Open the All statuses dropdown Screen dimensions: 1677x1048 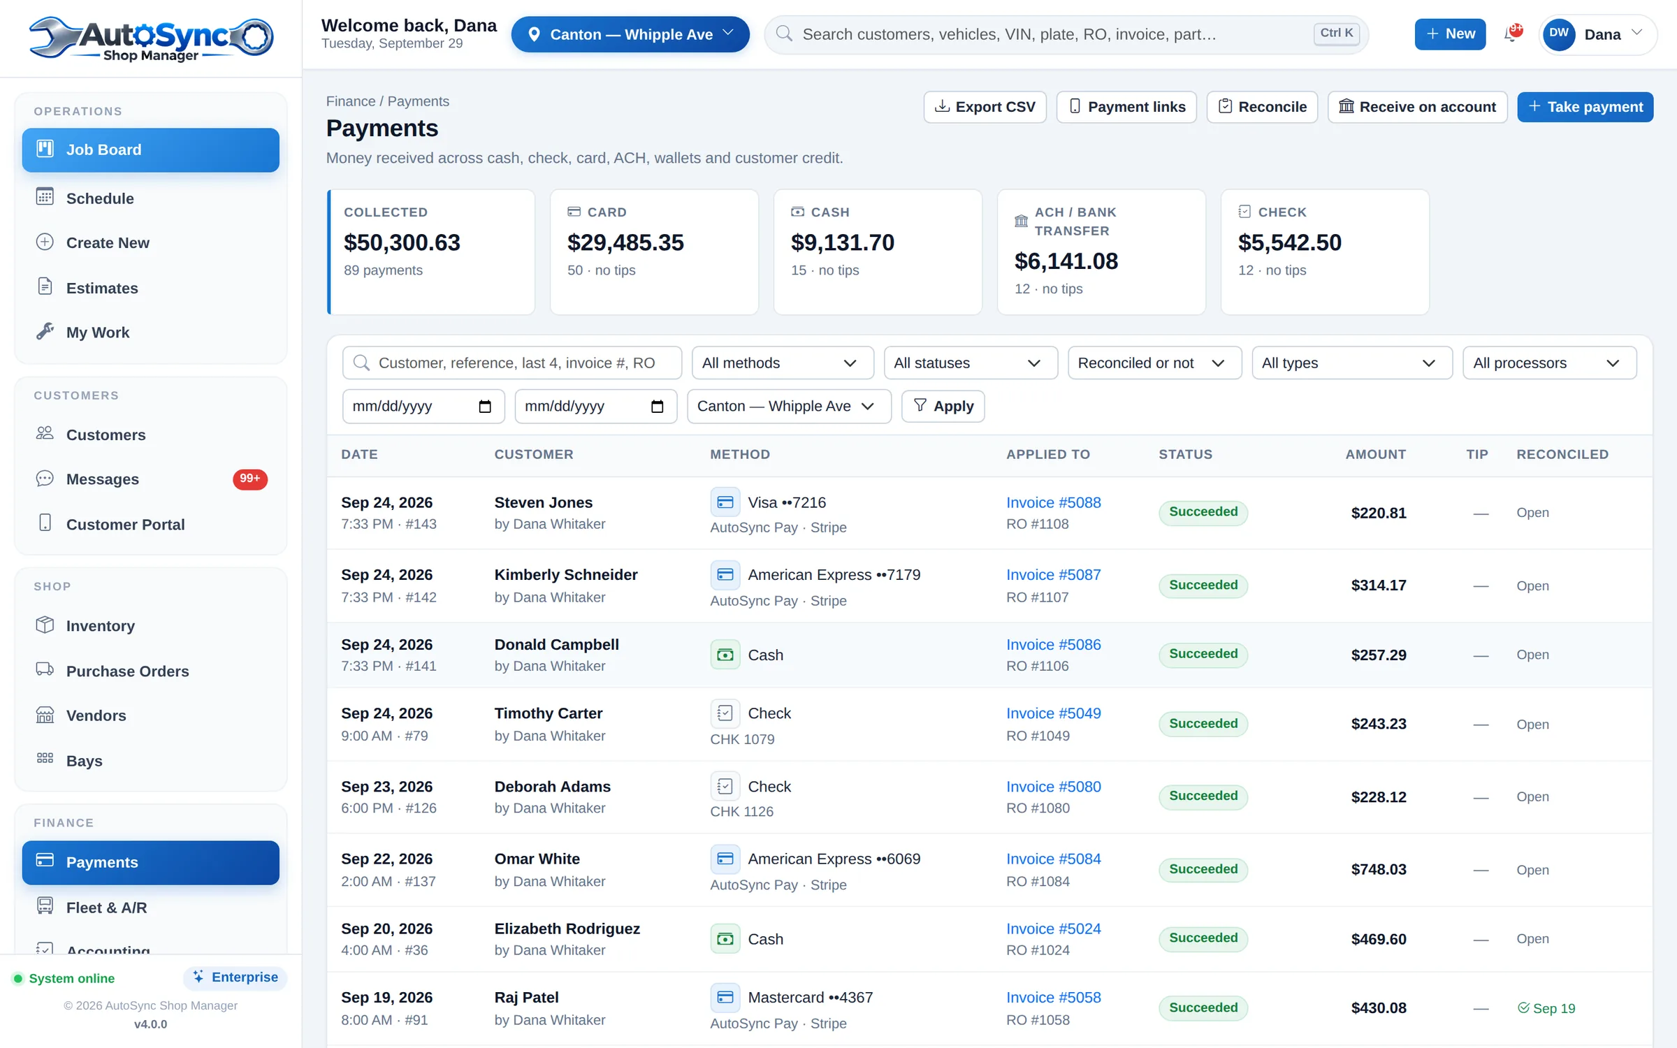(971, 363)
